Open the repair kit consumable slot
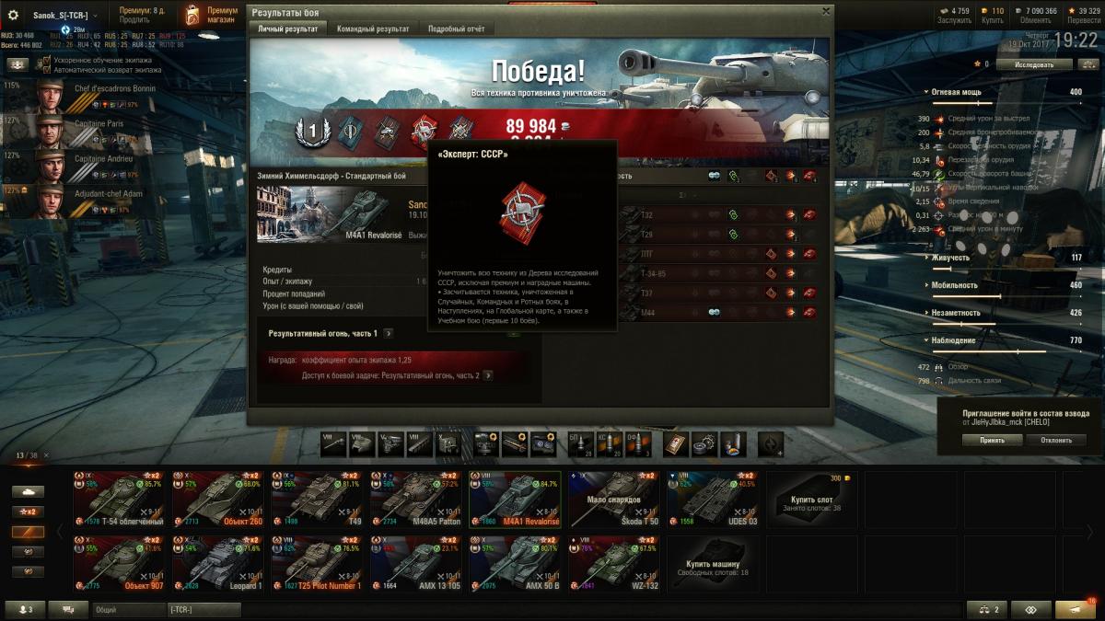 coord(704,443)
